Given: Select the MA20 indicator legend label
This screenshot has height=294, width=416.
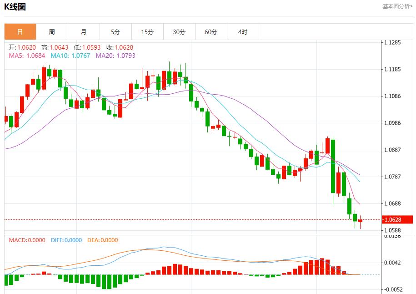Looking at the screenshot, I should click(x=115, y=56).
